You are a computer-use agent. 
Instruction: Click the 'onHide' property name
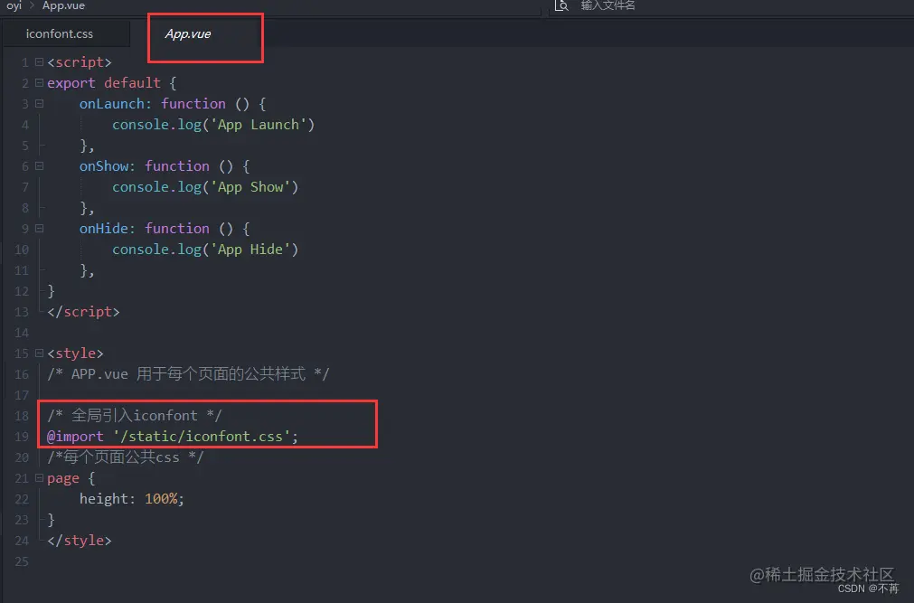pos(104,229)
